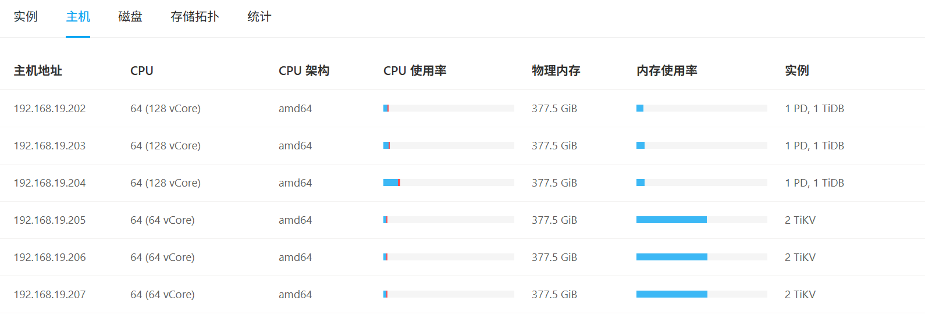925x322 pixels.
Task: Open the 存储拓扑 tab
Action: pos(194,17)
